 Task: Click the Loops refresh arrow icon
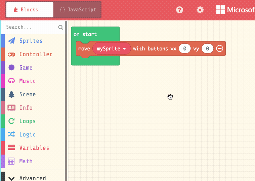(x=11, y=121)
